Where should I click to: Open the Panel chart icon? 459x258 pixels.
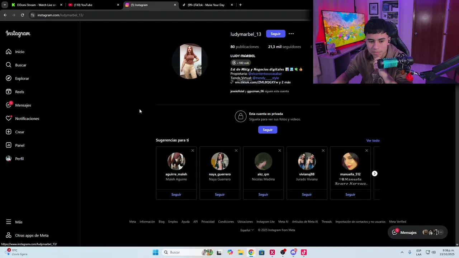point(9,145)
